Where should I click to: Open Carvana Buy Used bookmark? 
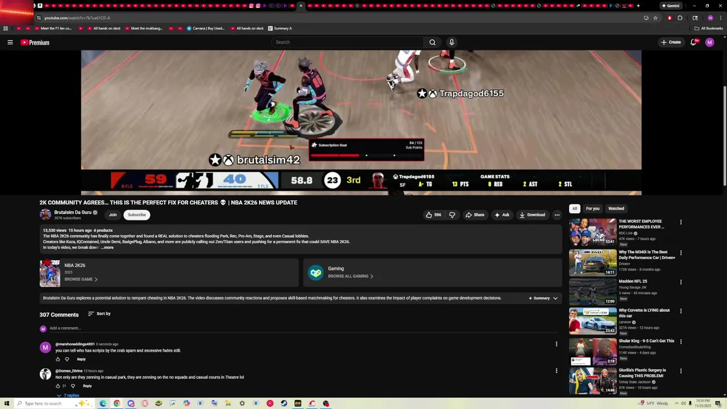tap(206, 28)
